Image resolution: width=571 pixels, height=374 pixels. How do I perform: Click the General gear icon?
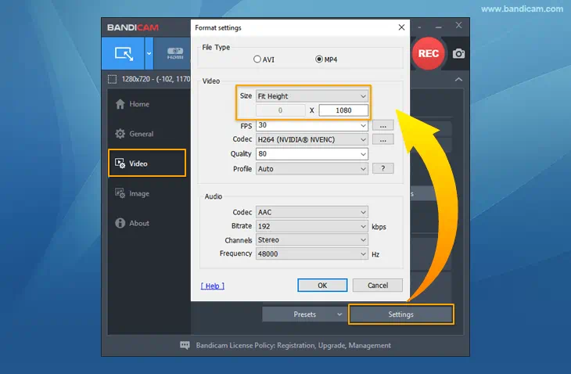(x=120, y=134)
